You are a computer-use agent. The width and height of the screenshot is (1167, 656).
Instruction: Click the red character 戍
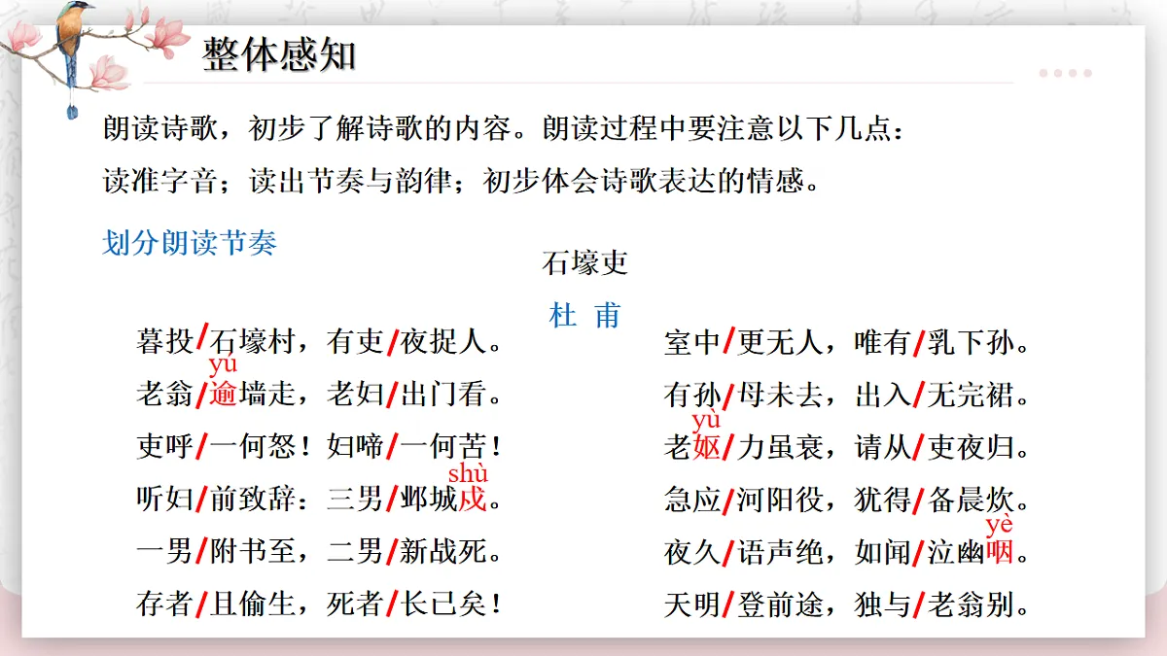pyautogui.click(x=472, y=500)
